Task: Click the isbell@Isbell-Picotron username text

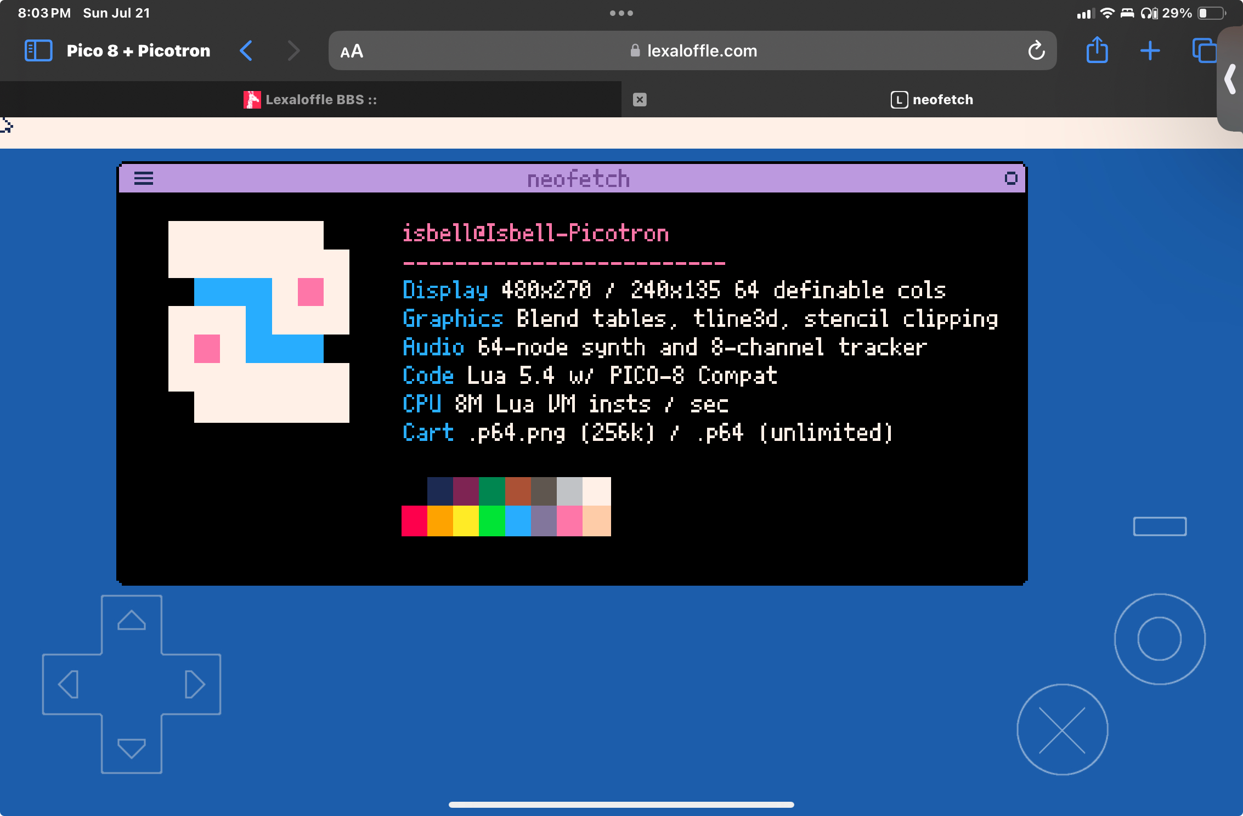Action: pyautogui.click(x=535, y=234)
